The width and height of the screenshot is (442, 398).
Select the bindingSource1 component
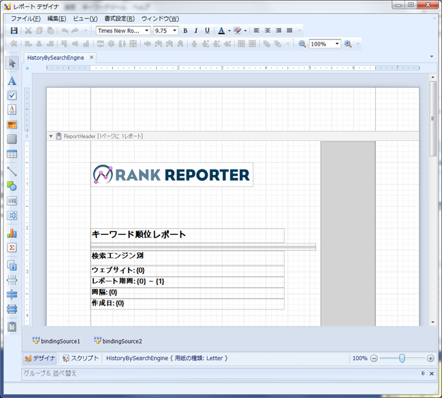pyautogui.click(x=56, y=341)
